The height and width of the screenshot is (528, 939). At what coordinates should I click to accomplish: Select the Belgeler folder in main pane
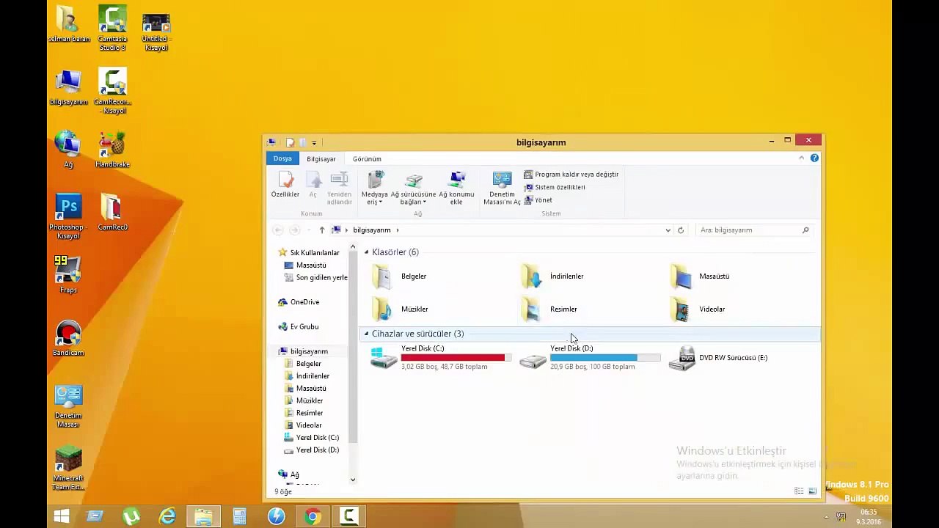point(399,276)
